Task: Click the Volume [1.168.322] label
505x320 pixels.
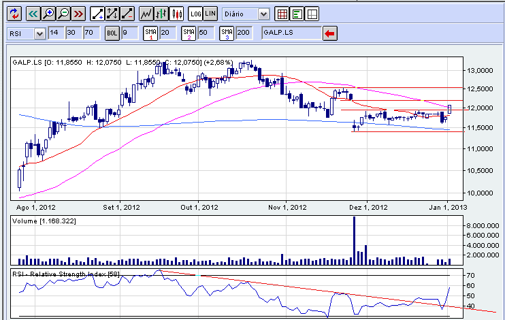Action: (44, 221)
